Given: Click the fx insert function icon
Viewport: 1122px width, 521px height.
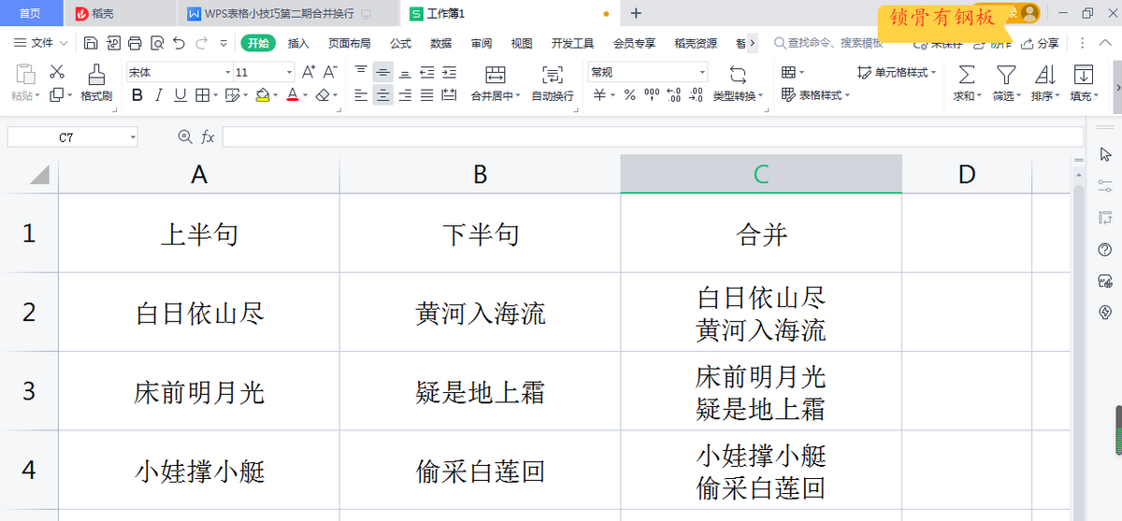Looking at the screenshot, I should coord(208,137).
